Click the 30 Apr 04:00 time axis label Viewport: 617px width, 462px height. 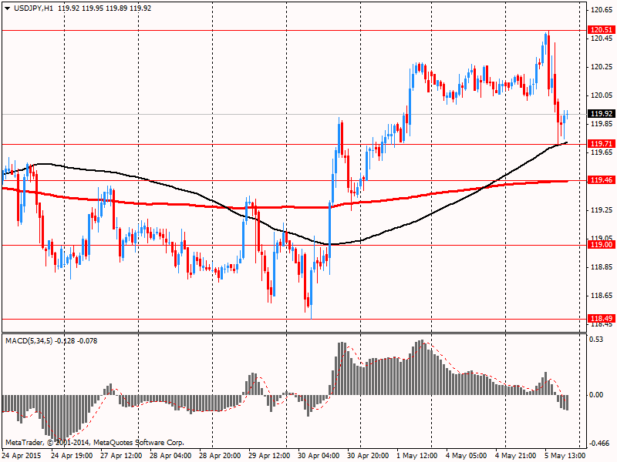pos(319,456)
